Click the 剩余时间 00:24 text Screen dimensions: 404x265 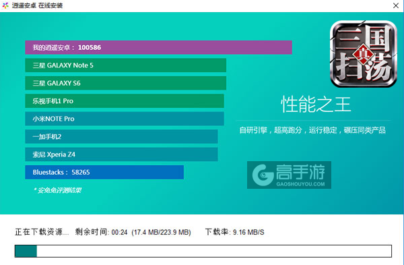101,232
